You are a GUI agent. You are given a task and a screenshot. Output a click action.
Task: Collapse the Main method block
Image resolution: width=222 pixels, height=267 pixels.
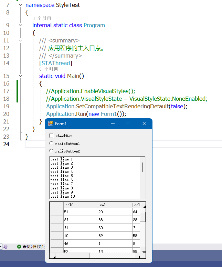20,76
